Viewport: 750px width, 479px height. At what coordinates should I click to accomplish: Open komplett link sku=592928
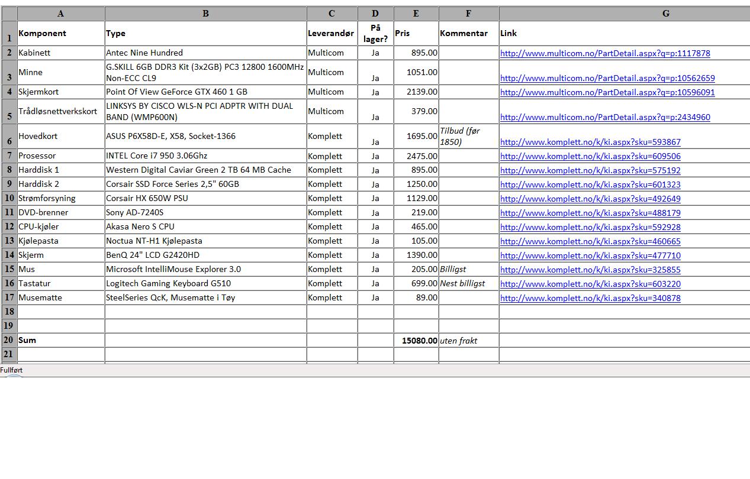tap(590, 227)
